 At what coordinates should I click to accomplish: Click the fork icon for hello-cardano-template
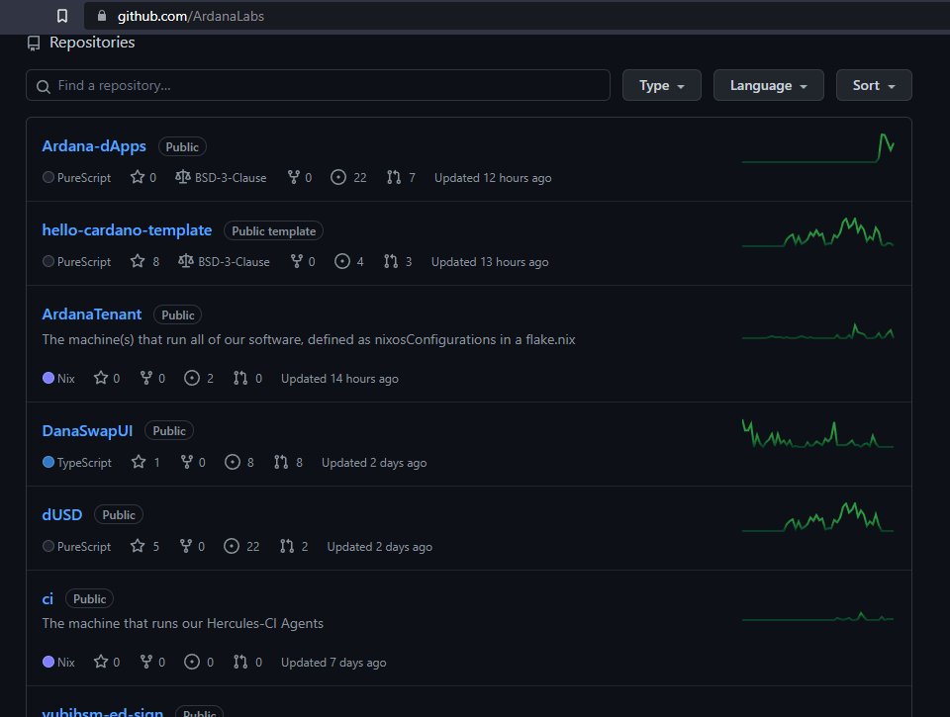click(297, 261)
